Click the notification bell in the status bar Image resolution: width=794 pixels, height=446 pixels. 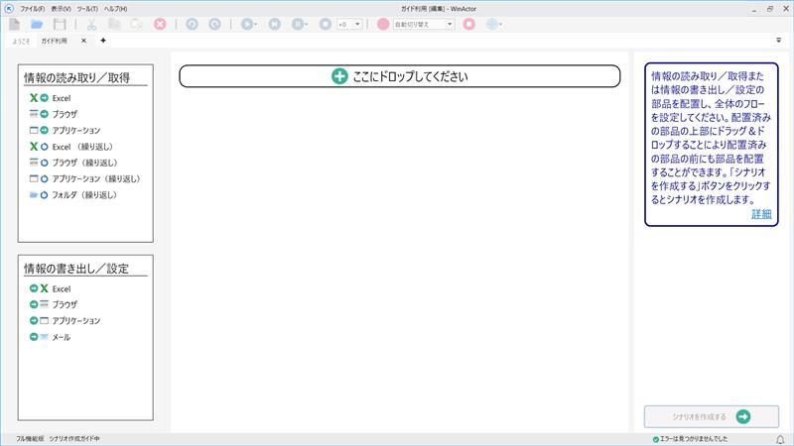779,438
